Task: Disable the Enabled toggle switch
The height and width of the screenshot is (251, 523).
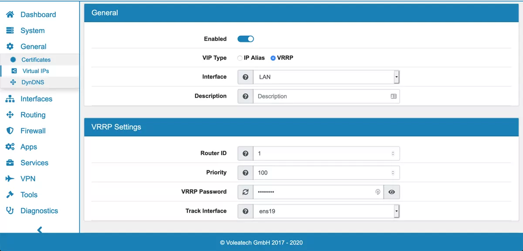Action: point(245,39)
